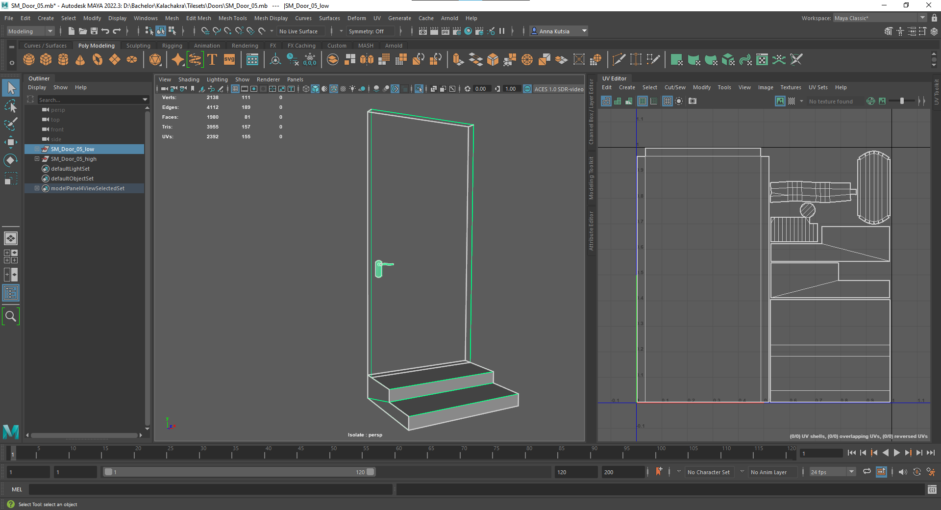Activate the Lasso Select tool
Screen dimensions: 941x510
[x=11, y=106]
